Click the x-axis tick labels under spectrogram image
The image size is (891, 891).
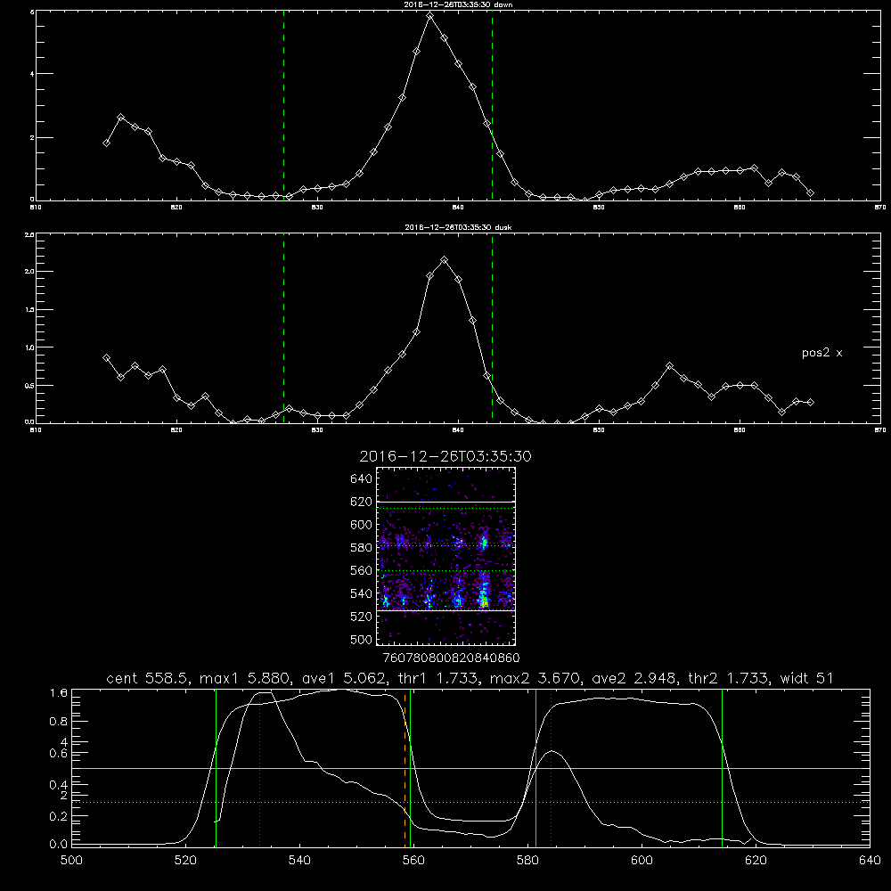point(452,658)
